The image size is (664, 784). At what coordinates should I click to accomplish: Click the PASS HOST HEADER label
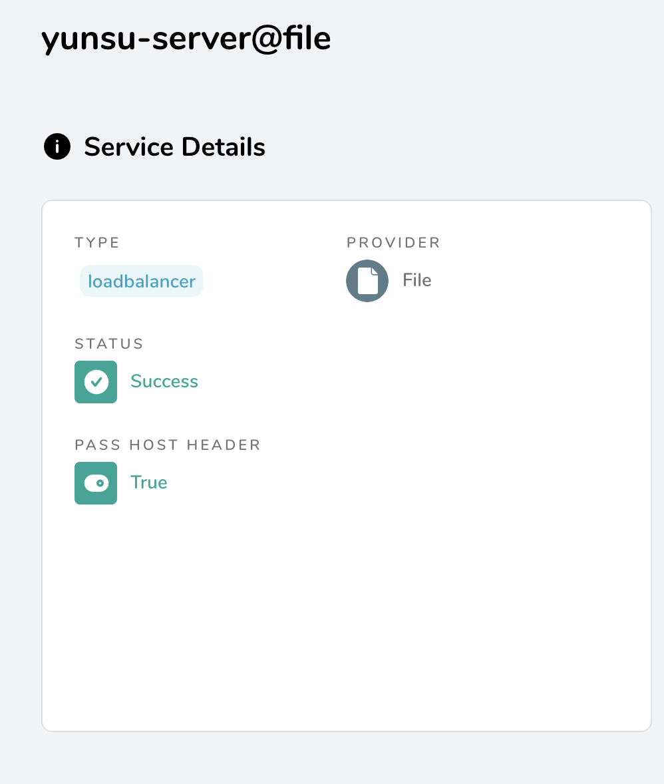168,445
